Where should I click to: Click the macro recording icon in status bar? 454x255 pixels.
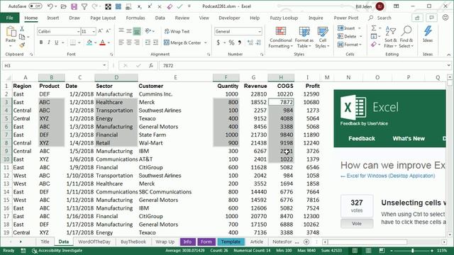(23, 250)
